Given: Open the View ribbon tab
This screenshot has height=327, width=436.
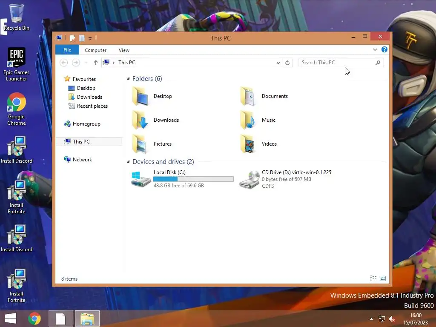Looking at the screenshot, I should [x=124, y=50].
